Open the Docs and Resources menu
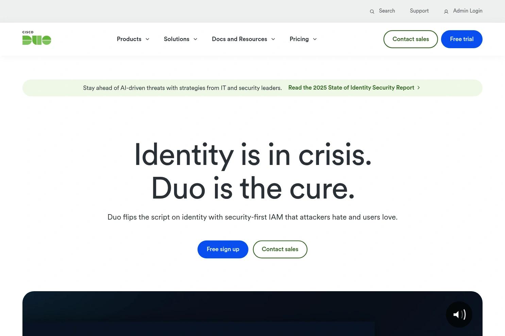Image resolution: width=505 pixels, height=336 pixels. (x=239, y=39)
